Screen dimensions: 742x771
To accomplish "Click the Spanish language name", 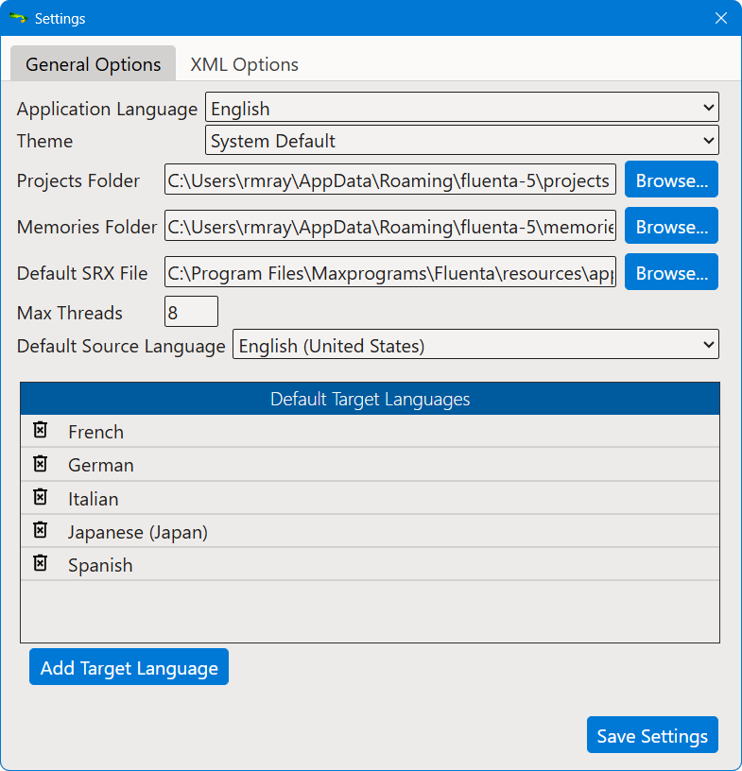I will [x=100, y=565].
